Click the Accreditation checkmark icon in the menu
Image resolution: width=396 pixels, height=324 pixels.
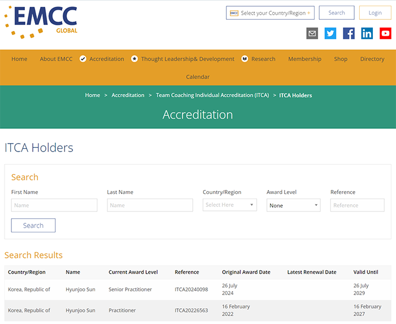[83, 59]
